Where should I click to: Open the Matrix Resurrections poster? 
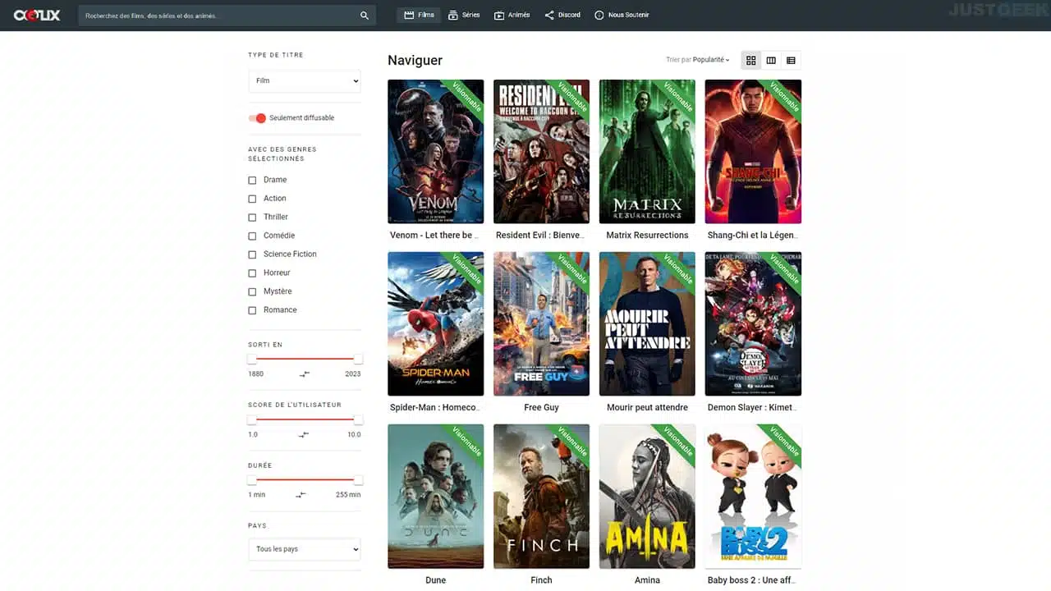point(647,152)
